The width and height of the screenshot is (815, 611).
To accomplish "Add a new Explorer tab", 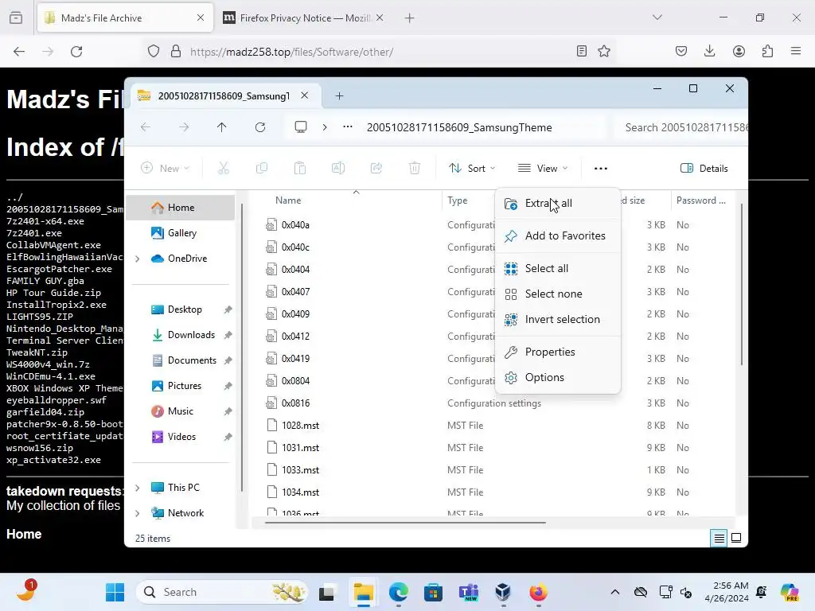I will click(339, 96).
